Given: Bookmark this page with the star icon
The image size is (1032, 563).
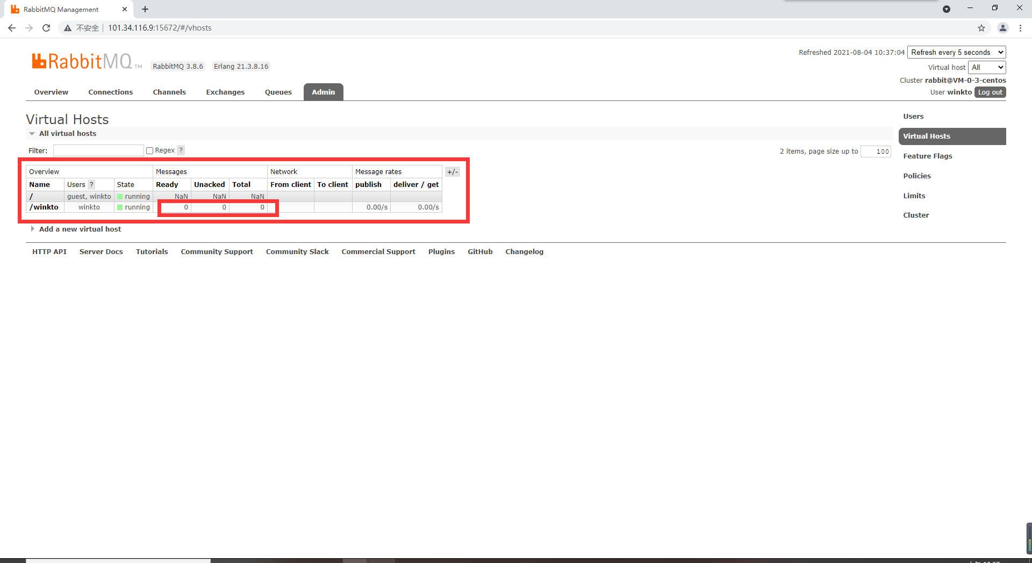Looking at the screenshot, I should point(981,28).
